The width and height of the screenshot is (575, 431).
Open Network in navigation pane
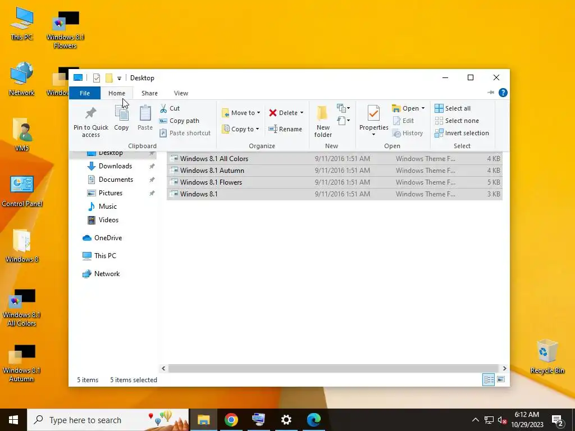107,274
